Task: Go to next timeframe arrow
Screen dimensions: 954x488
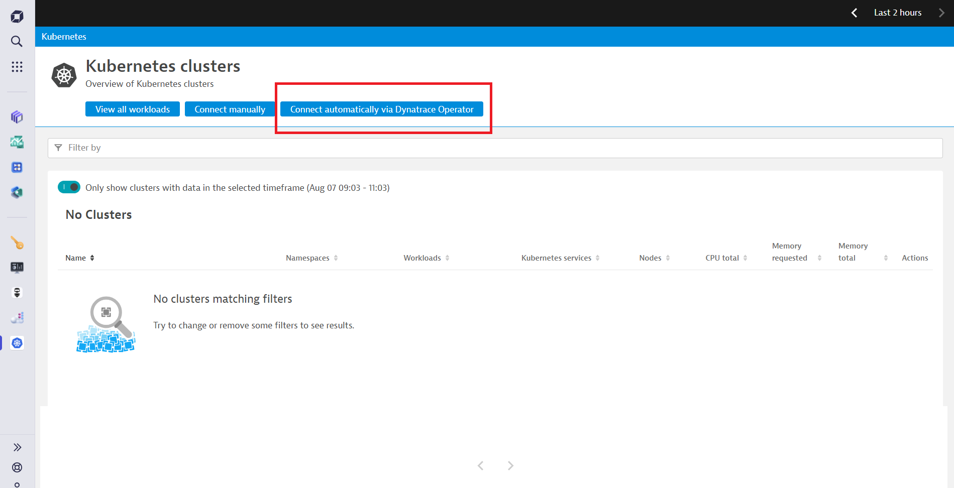Action: 941,13
